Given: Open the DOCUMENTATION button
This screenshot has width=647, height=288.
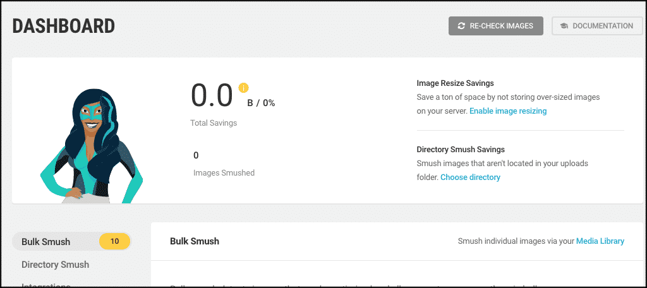Looking at the screenshot, I should click(597, 26).
